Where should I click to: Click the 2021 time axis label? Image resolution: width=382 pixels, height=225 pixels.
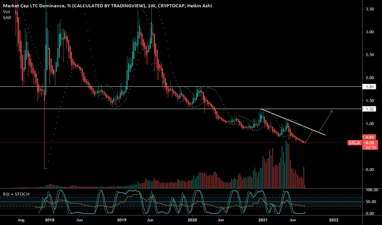pos(263,220)
